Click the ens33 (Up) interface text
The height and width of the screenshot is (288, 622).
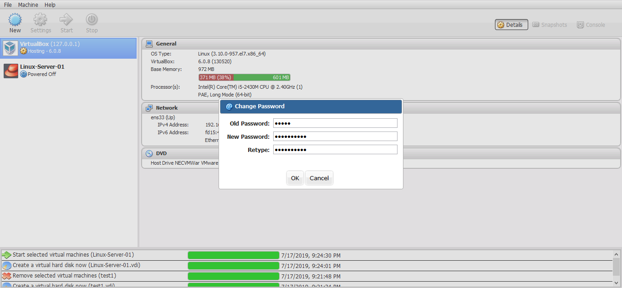pyautogui.click(x=163, y=117)
